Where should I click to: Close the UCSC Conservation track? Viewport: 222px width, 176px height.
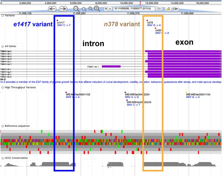pos(2,158)
